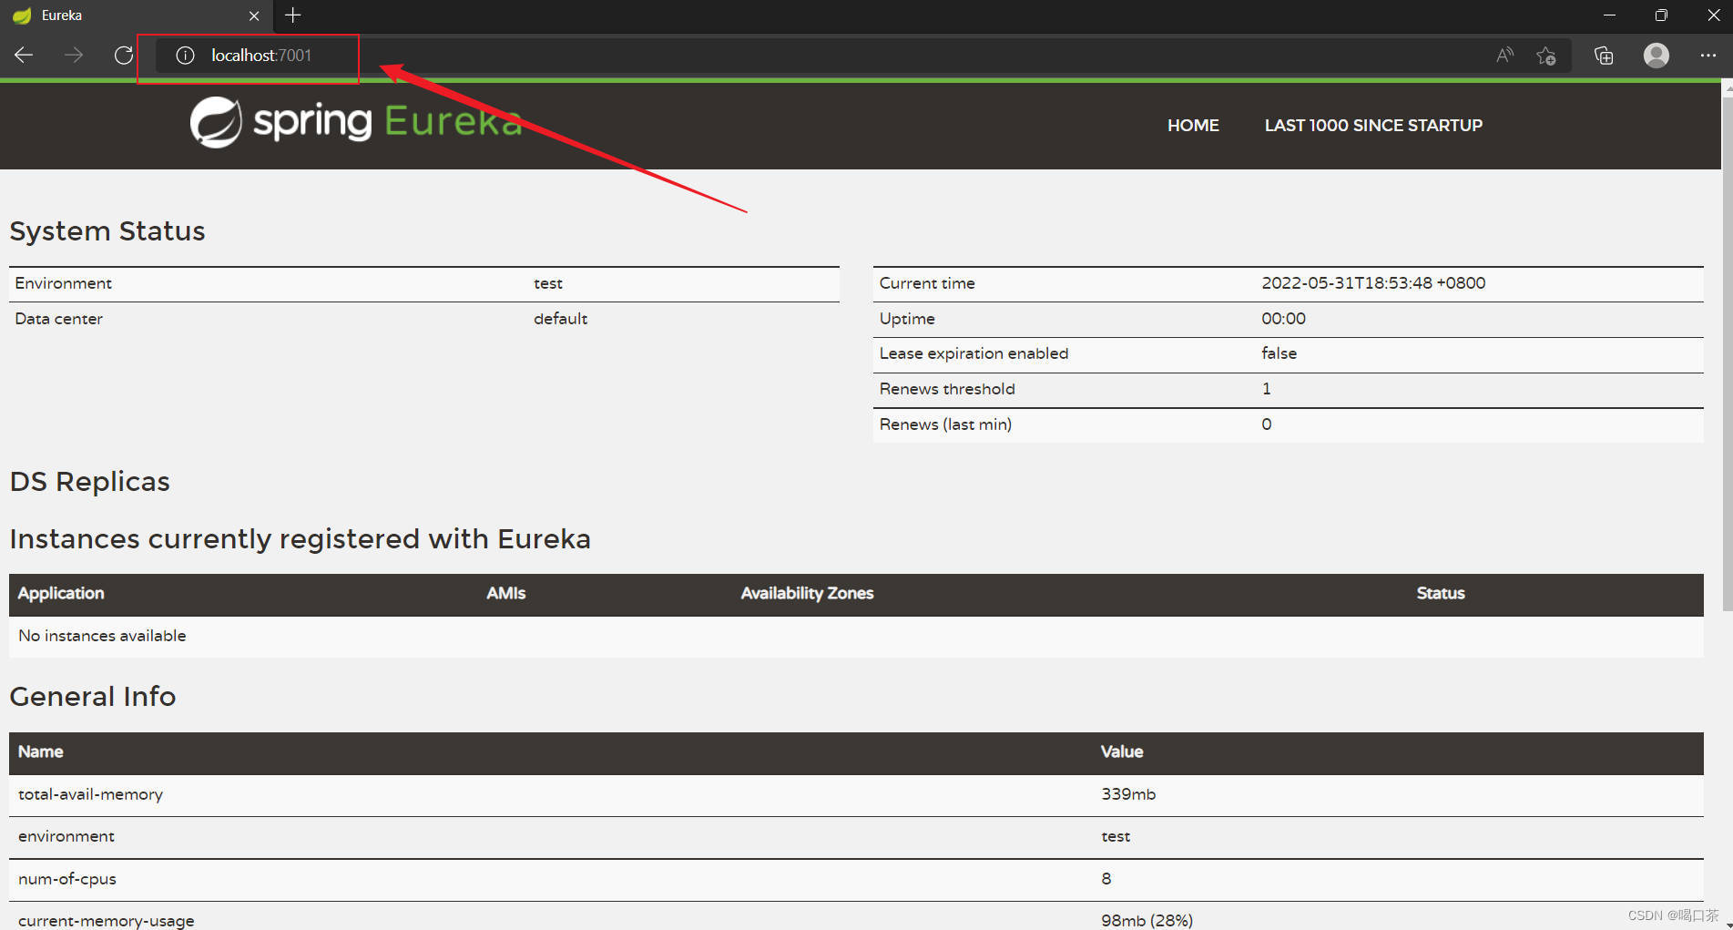Screen dimensions: 1733x930
Task: Reload the Eureka page
Action: 124,56
